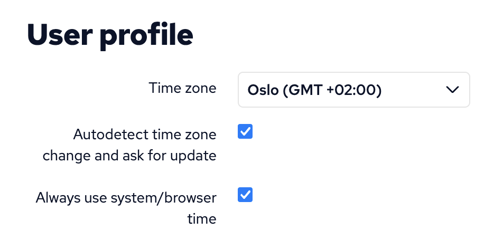Toggle the first checked box under Time zone

click(245, 131)
